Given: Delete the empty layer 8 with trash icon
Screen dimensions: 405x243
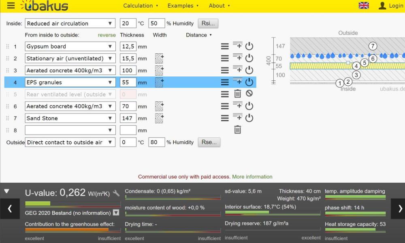Looking at the screenshot, I should pyautogui.click(x=238, y=129).
